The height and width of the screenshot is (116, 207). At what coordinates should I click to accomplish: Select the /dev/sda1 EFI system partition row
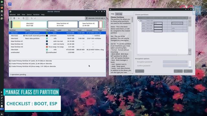point(58,33)
